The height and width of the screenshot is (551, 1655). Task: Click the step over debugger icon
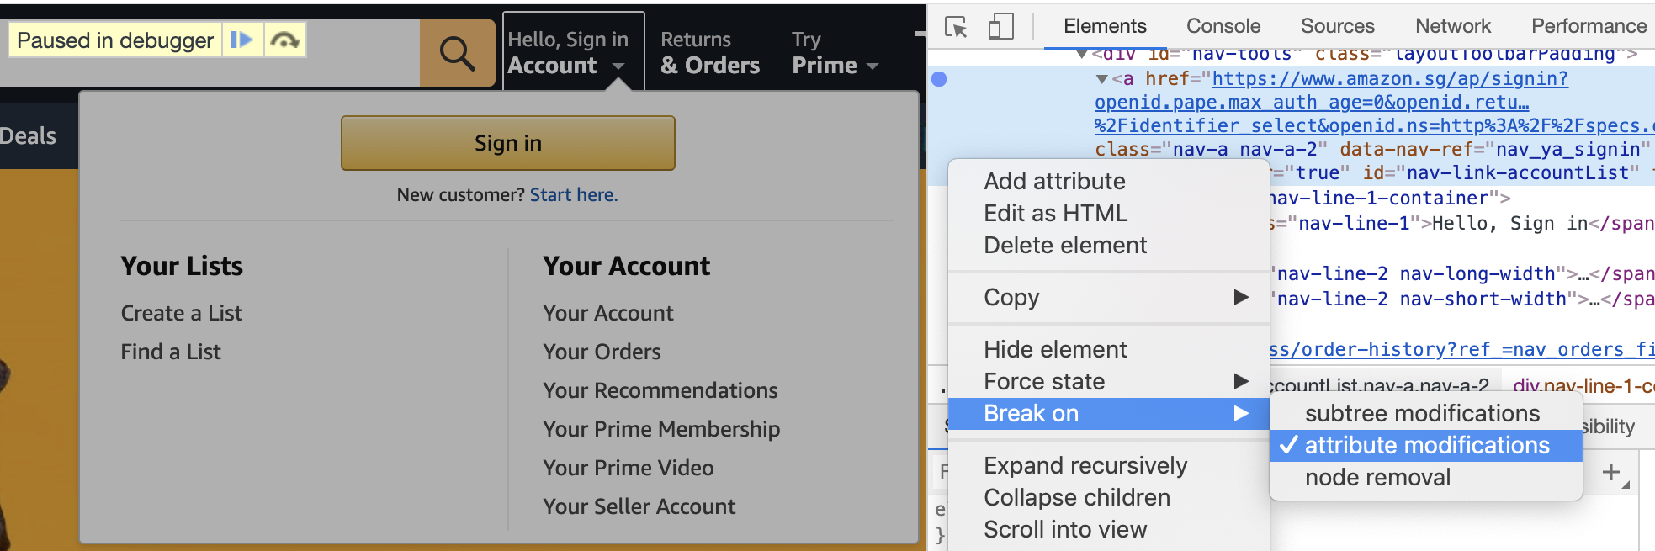[x=285, y=40]
